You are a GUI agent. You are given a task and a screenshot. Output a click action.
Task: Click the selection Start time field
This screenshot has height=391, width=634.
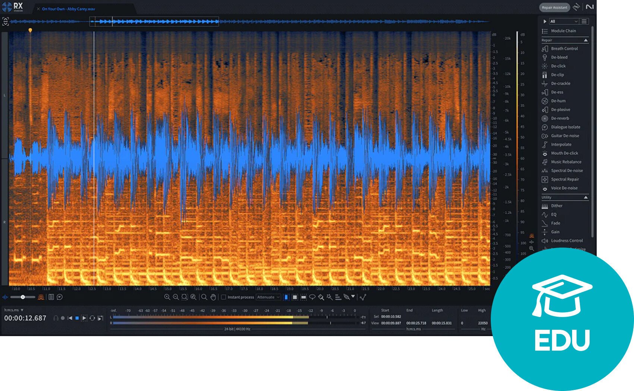coord(391,317)
